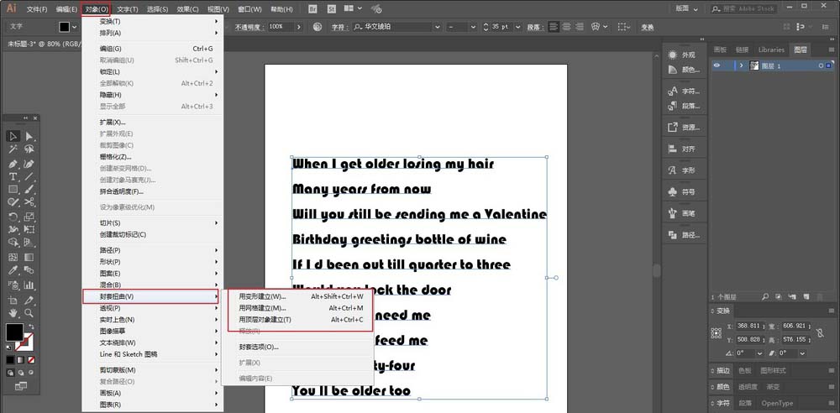Screen dimensions: 840x413
Task: Open the shear angle dropdown in 变换
Action: point(802,353)
